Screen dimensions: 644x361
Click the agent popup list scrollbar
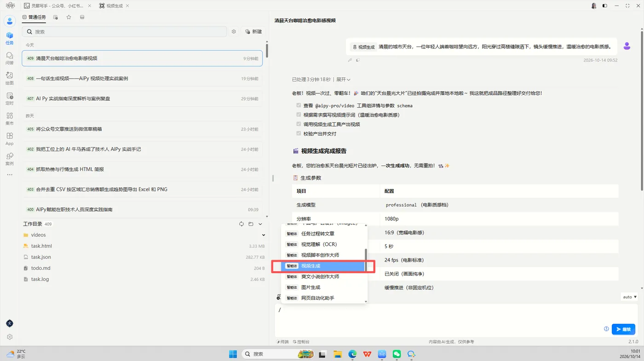(366, 260)
